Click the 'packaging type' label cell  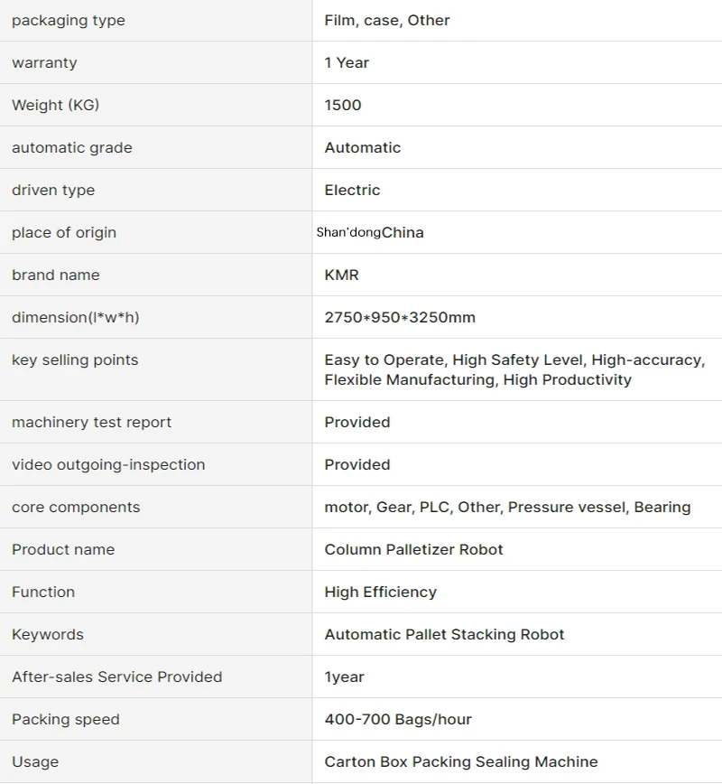coord(156,21)
